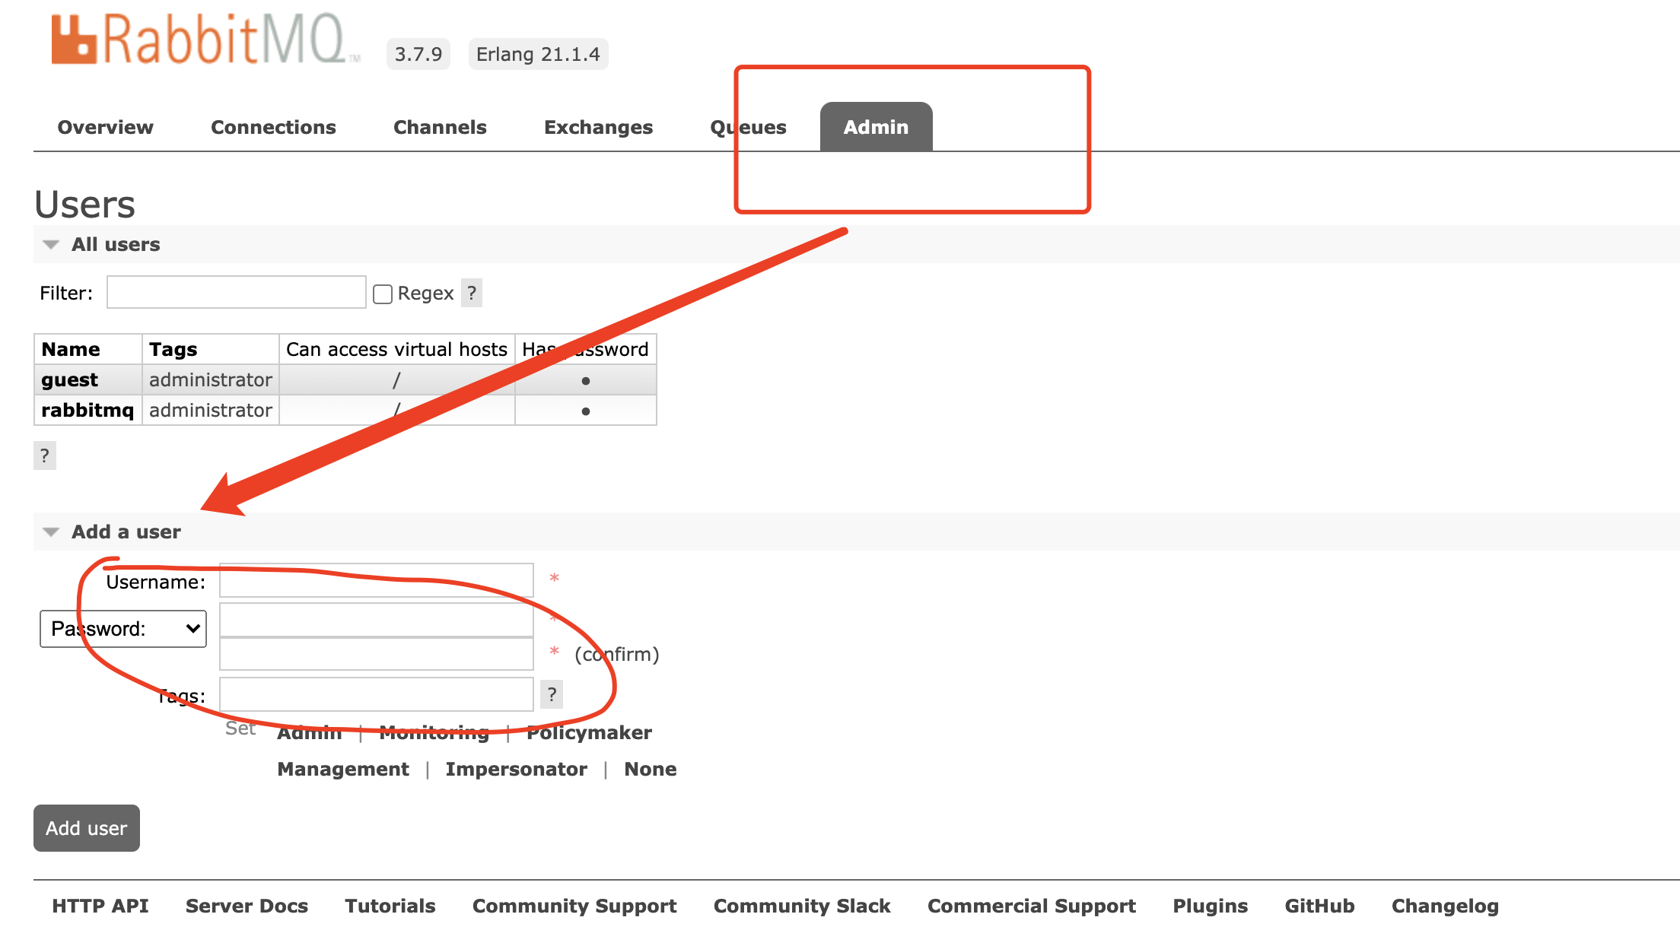Click the Tags input field

[377, 694]
